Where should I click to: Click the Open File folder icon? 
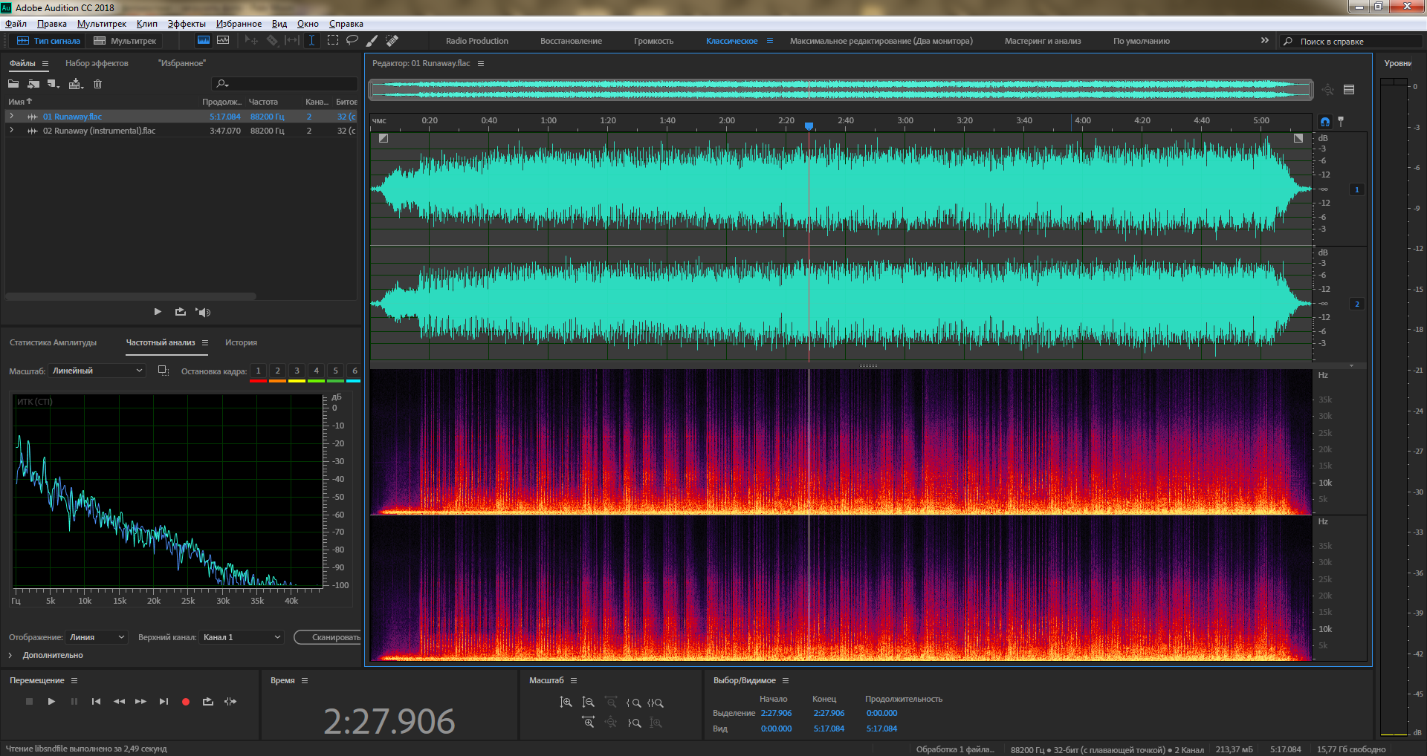[x=13, y=84]
